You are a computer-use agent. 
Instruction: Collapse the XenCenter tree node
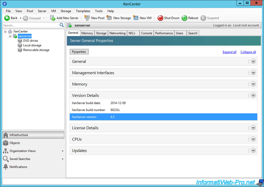point(5,32)
